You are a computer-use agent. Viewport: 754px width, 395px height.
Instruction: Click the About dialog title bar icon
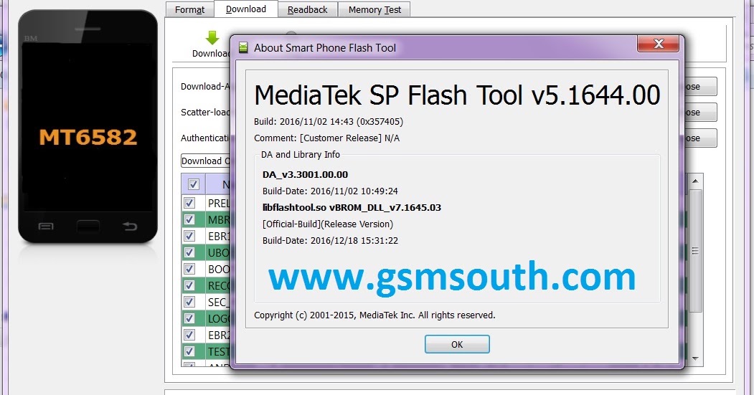pyautogui.click(x=244, y=47)
